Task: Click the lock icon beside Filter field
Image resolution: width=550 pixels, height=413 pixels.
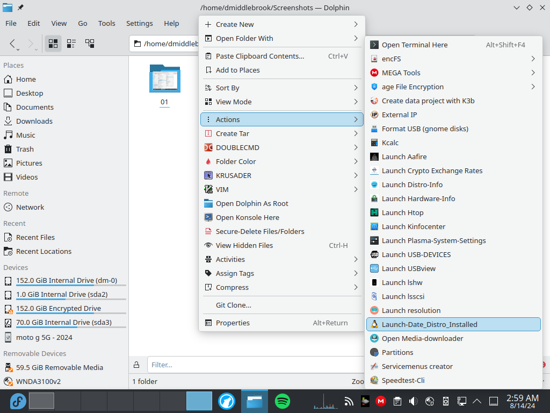Action: pyautogui.click(x=137, y=365)
